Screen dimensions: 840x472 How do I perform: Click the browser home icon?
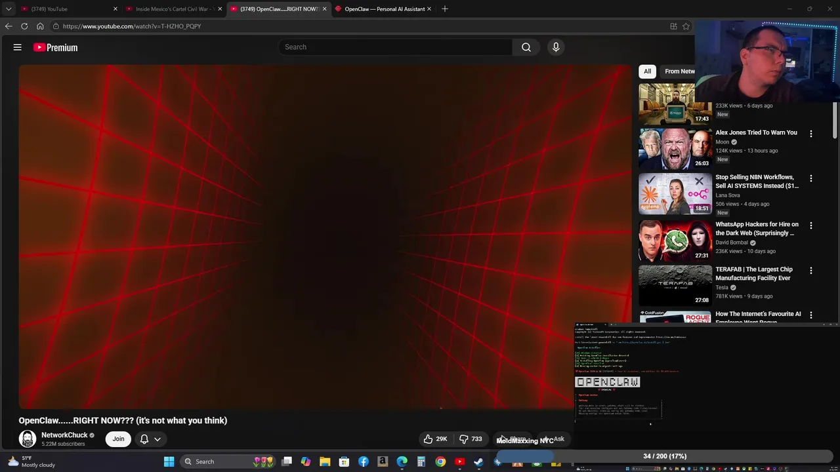40,26
